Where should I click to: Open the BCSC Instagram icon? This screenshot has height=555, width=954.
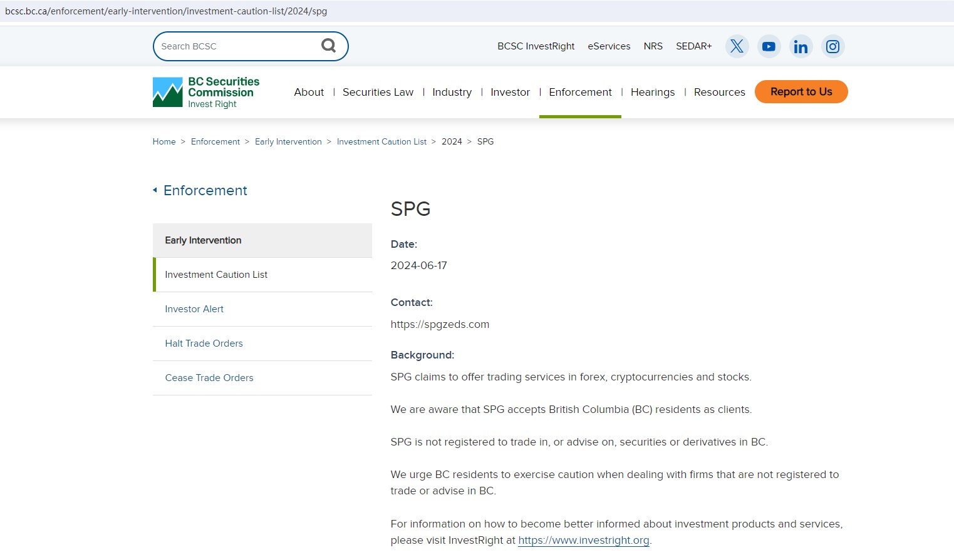point(832,46)
